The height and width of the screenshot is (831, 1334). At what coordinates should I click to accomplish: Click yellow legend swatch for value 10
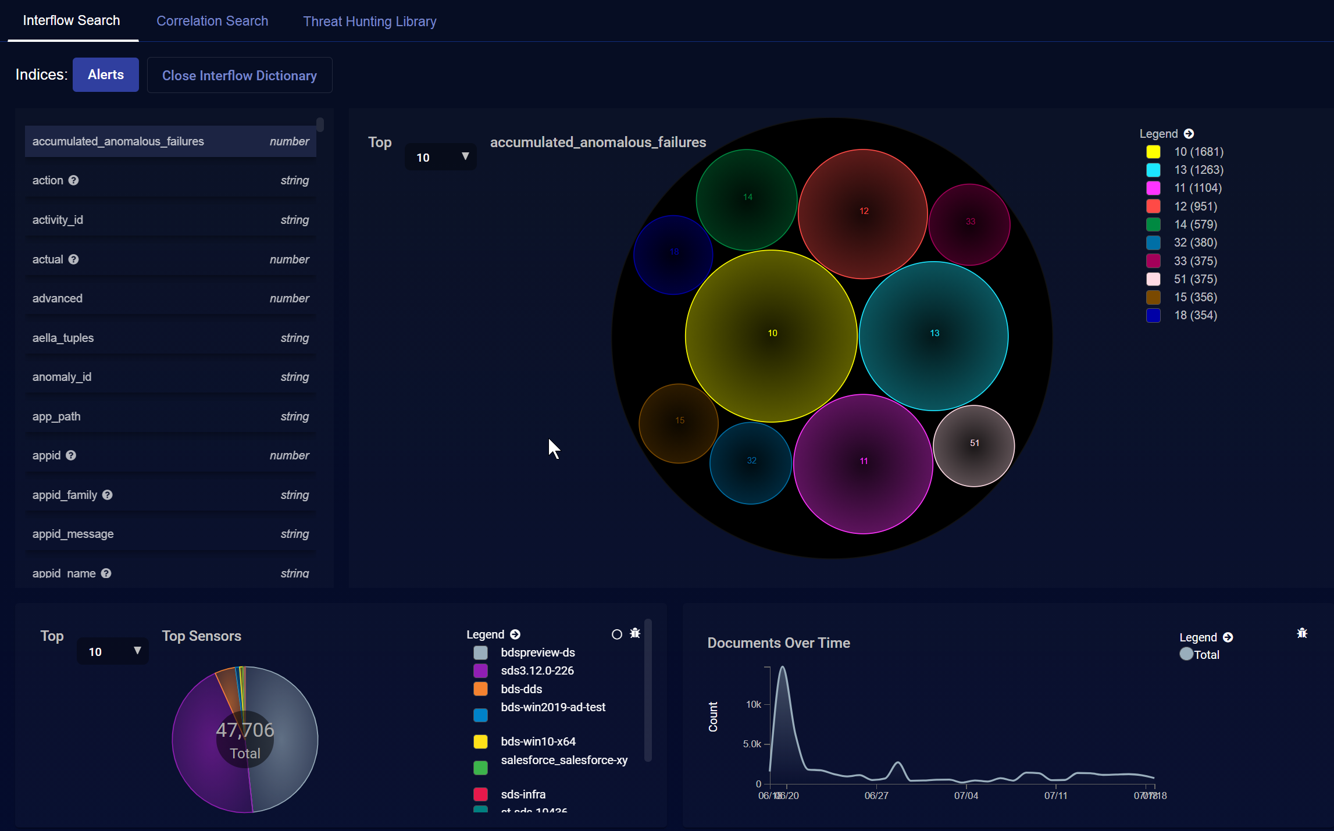tap(1153, 152)
